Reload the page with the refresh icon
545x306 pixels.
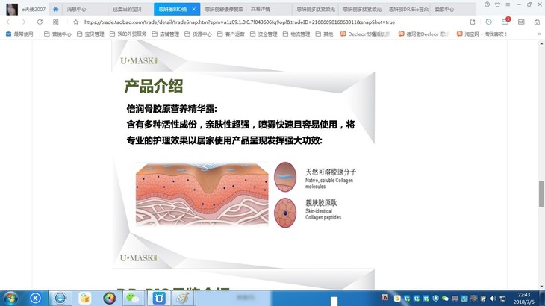click(40, 22)
